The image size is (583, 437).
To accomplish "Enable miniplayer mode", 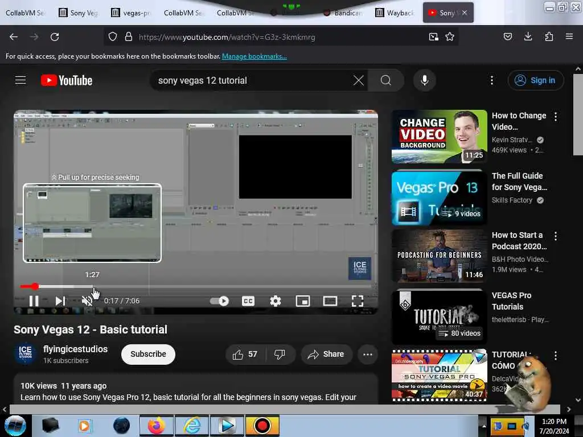I will click(x=303, y=301).
